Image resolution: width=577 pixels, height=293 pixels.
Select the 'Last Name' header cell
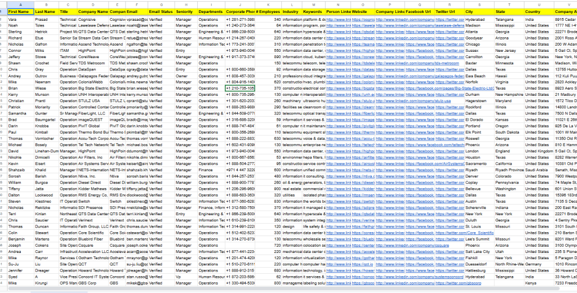[x=46, y=12]
